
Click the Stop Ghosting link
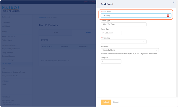[x=89, y=2]
